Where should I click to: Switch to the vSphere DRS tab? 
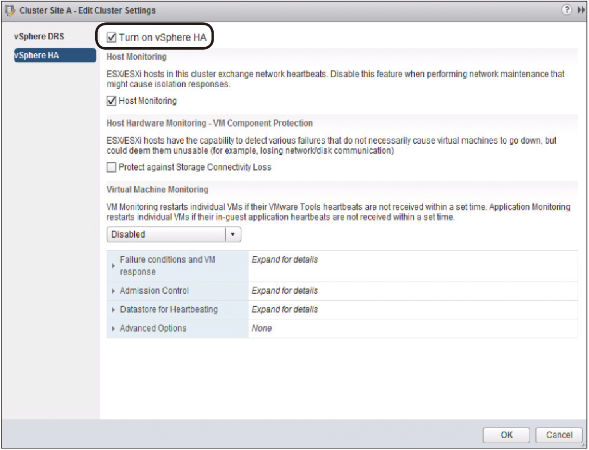[x=39, y=36]
